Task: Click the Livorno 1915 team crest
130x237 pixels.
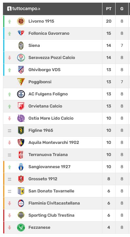Action: (21, 21)
